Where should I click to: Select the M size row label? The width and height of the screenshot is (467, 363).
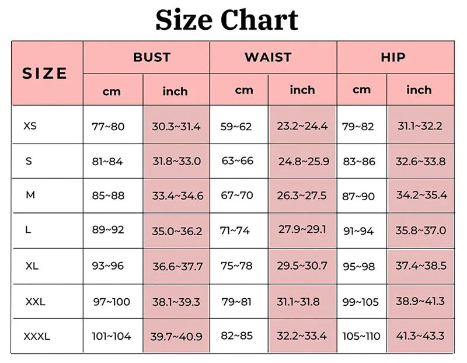pyautogui.click(x=30, y=195)
